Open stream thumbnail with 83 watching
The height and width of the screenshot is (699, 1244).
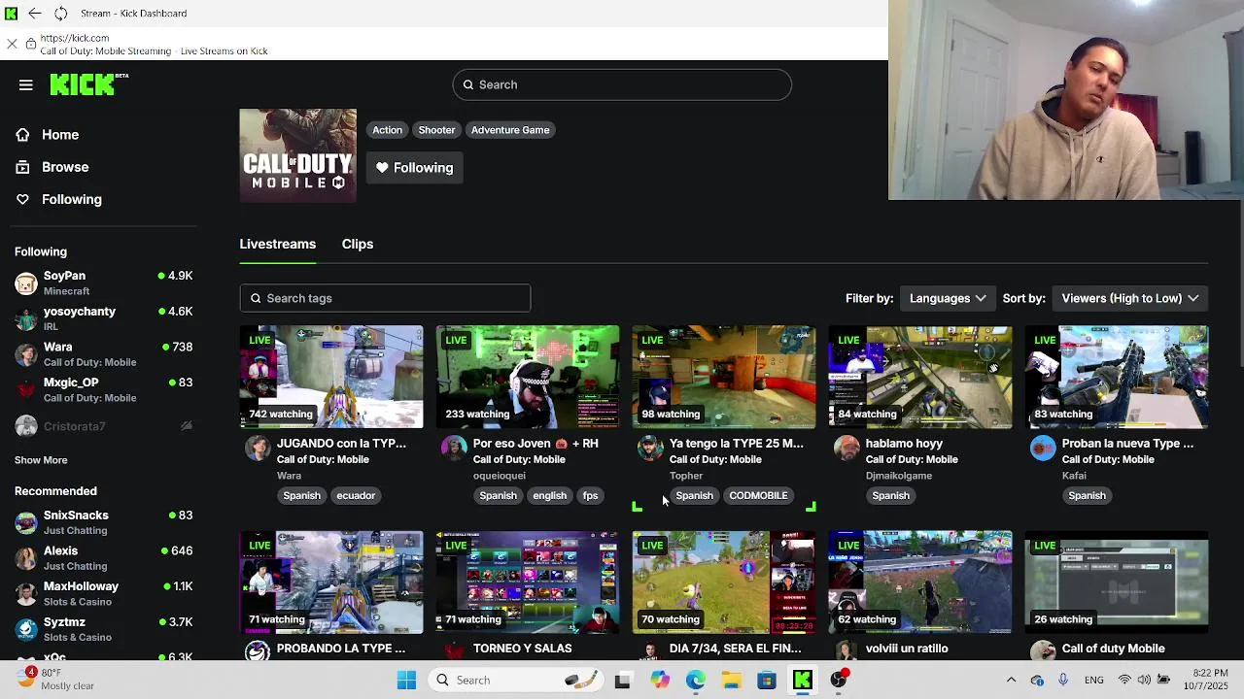pyautogui.click(x=1117, y=377)
